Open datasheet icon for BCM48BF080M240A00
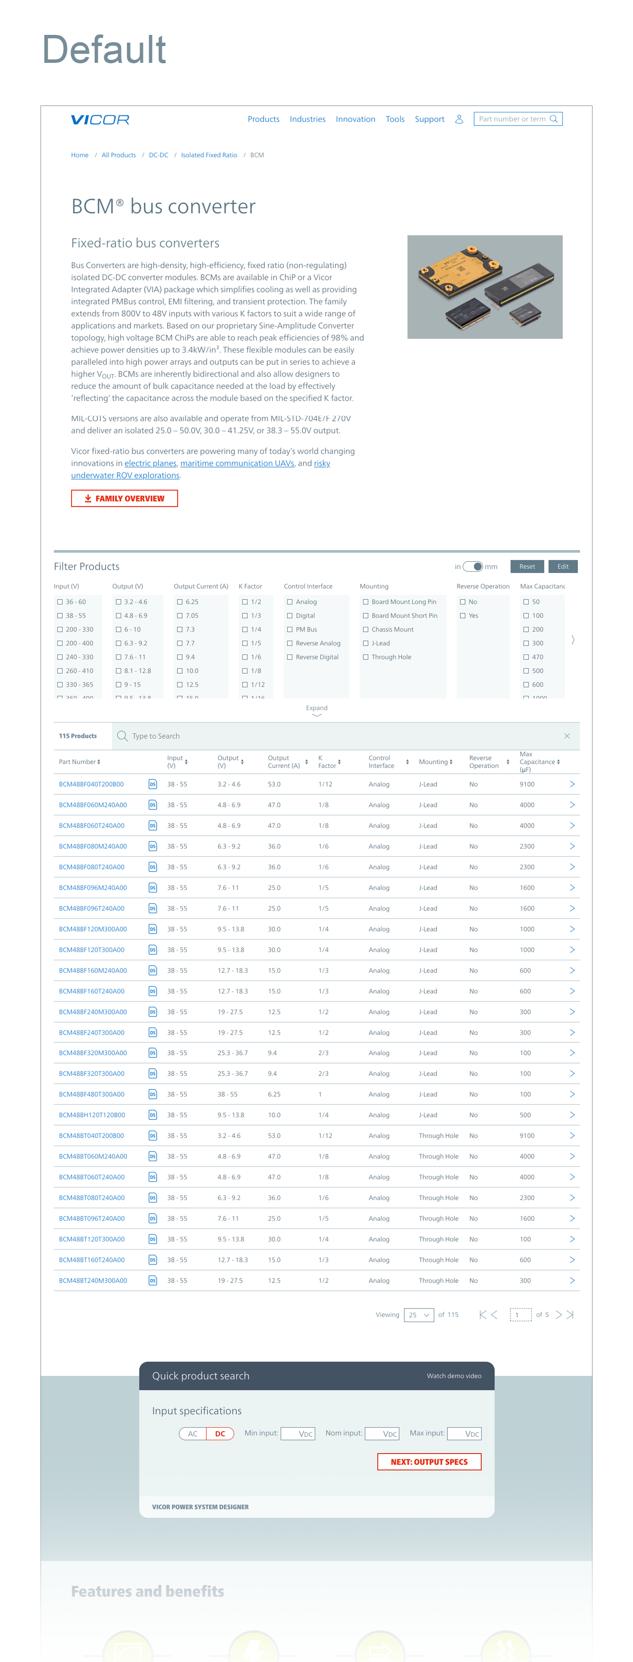 click(152, 846)
